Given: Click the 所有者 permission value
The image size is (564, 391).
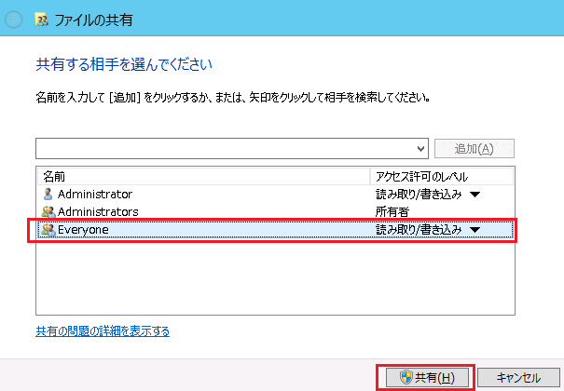Looking at the screenshot, I should pos(392,212).
